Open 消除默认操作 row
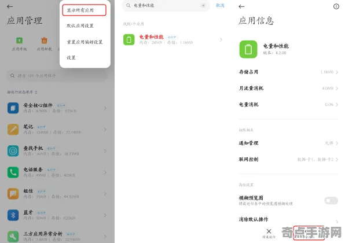Image resolution: width=345 pixels, height=243 pixels. (288, 219)
